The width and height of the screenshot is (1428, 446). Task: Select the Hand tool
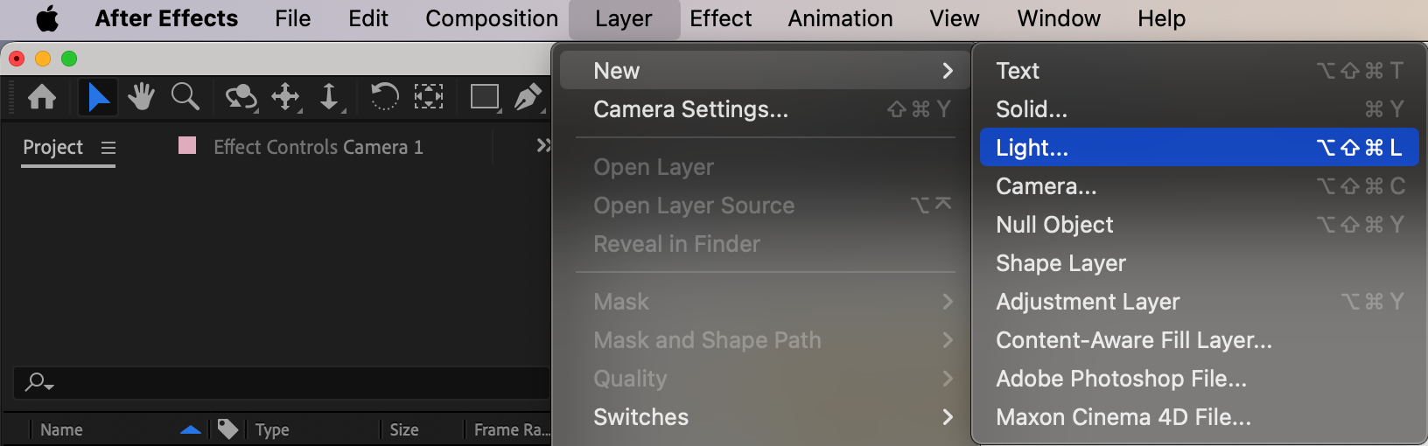pyautogui.click(x=141, y=96)
